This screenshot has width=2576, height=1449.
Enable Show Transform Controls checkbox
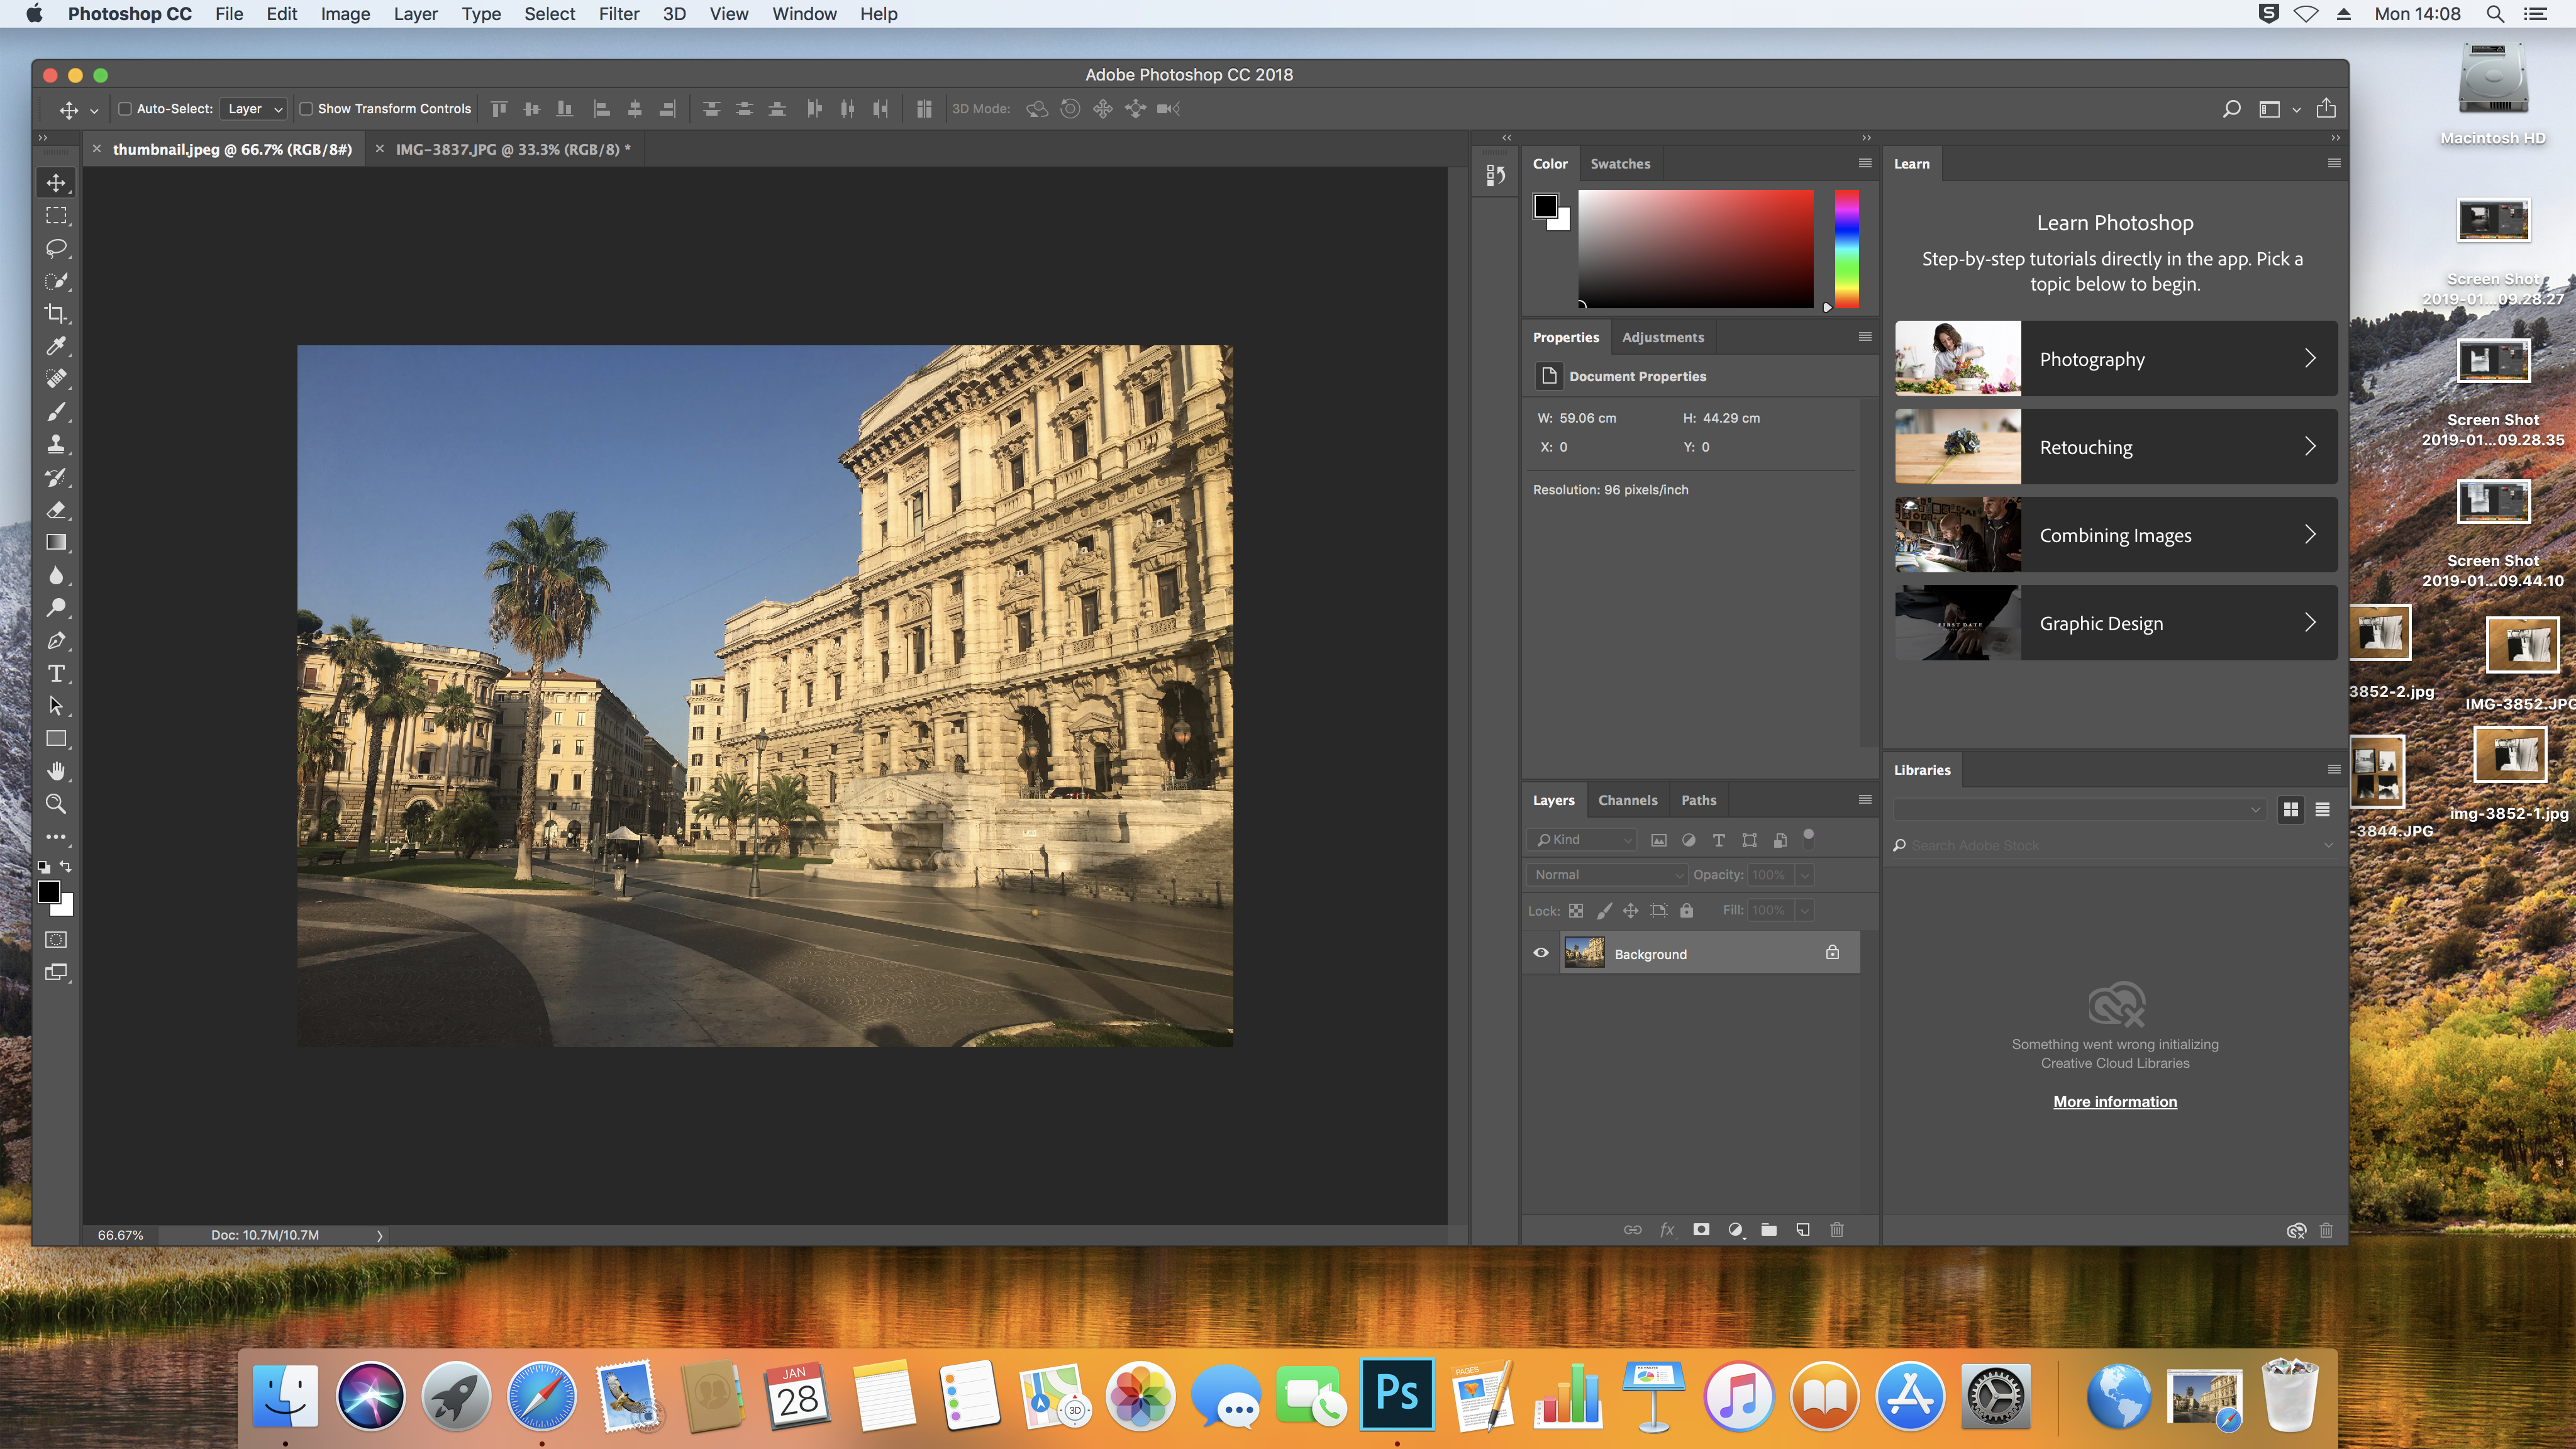(x=306, y=109)
